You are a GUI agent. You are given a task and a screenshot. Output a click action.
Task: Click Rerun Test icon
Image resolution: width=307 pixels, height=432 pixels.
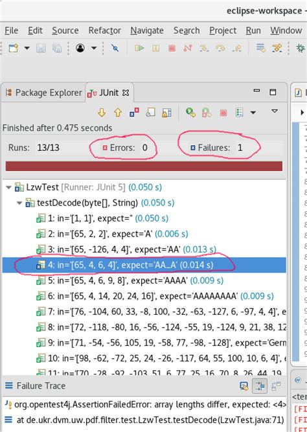[190, 112]
